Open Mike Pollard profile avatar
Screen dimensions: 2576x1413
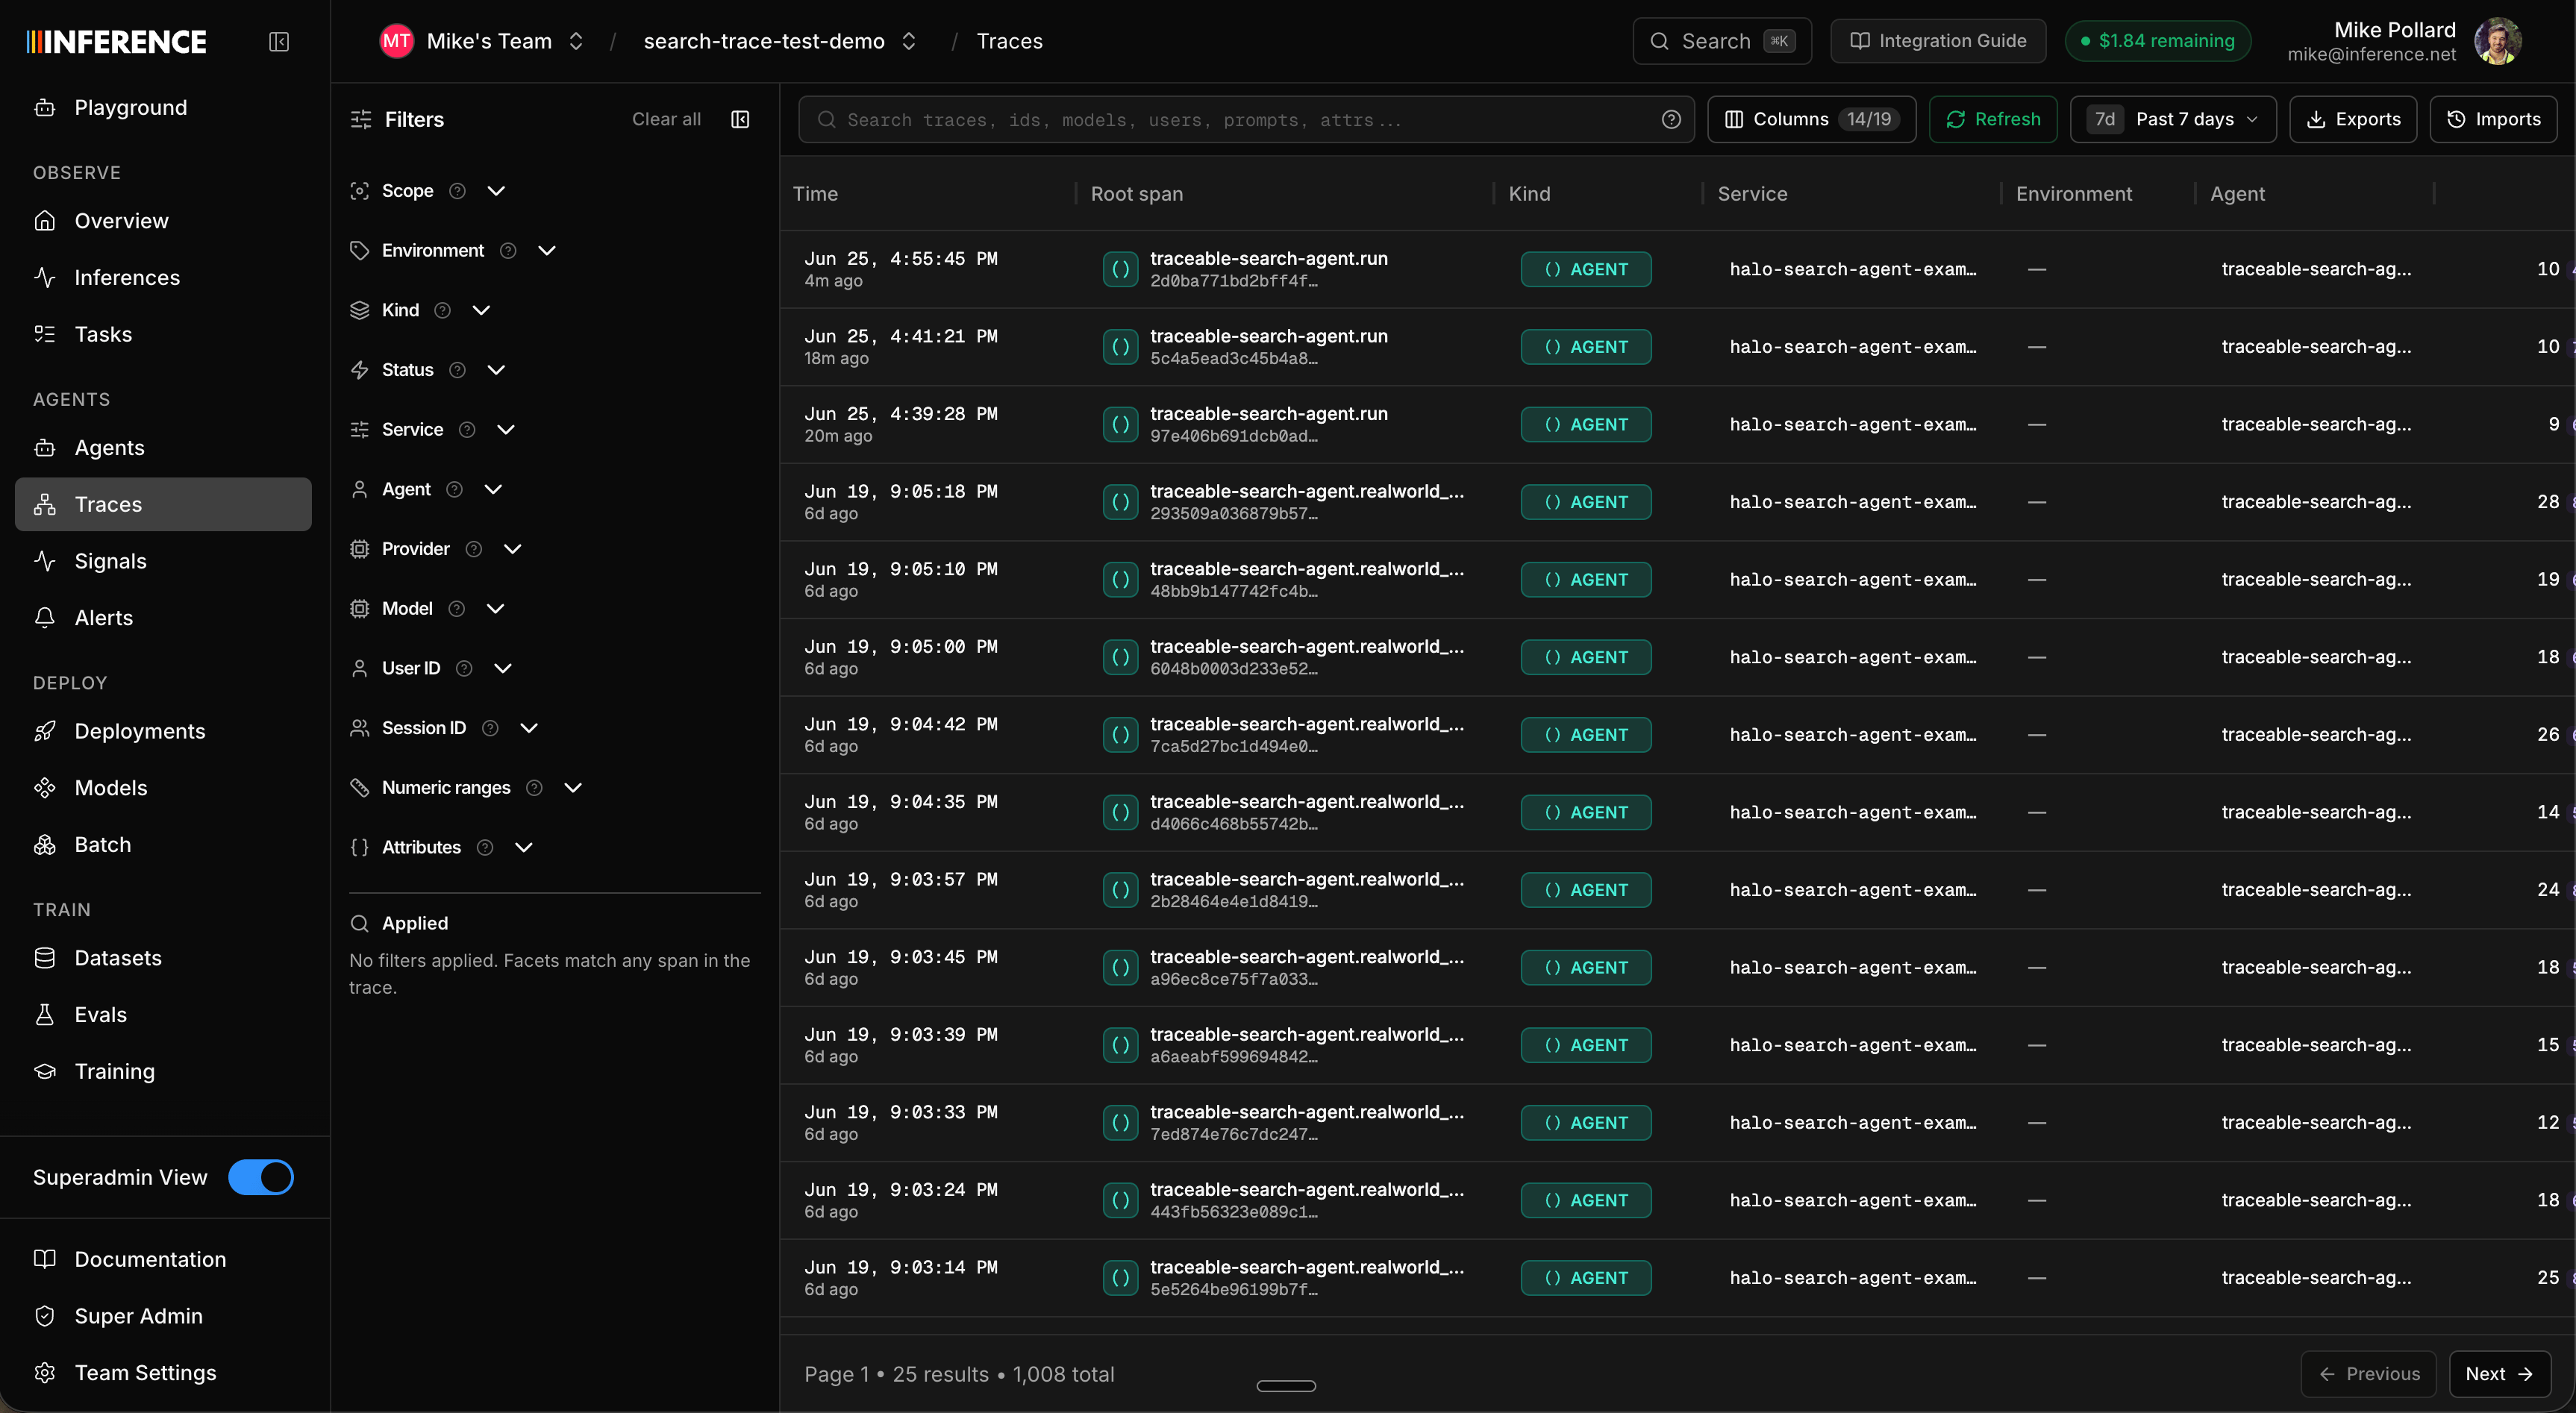click(x=2497, y=41)
